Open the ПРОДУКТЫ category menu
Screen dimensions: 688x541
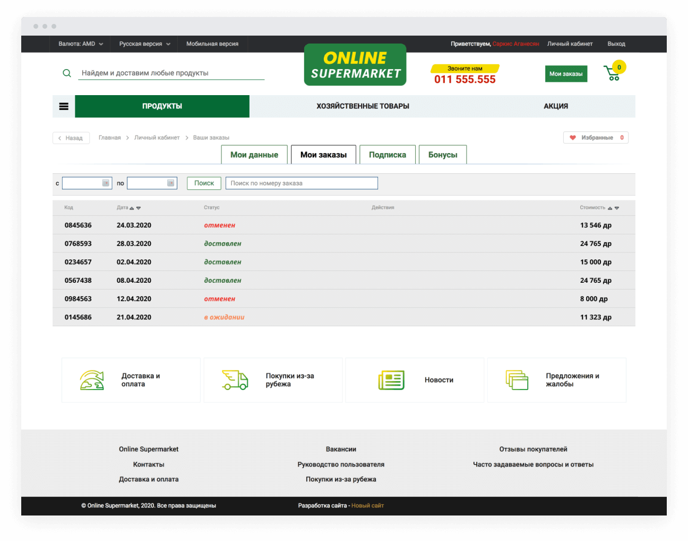click(162, 106)
